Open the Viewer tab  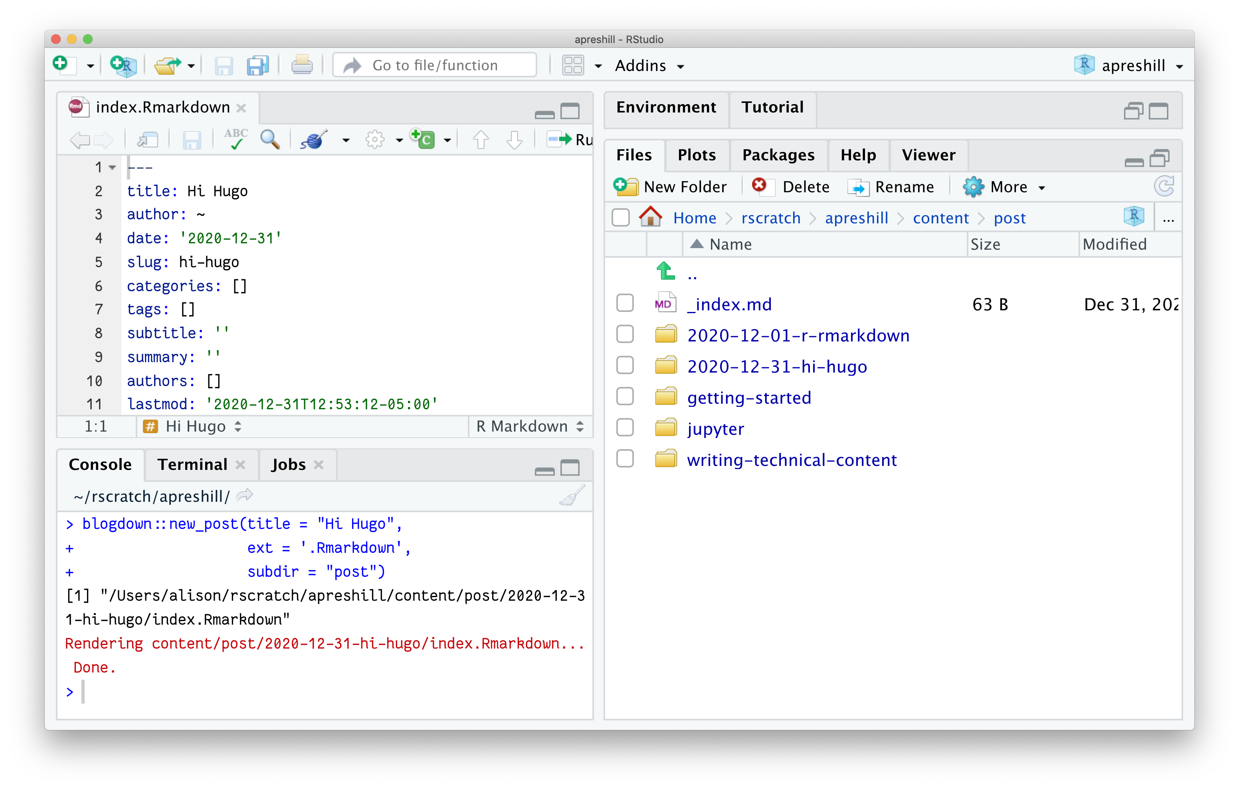tap(929, 155)
